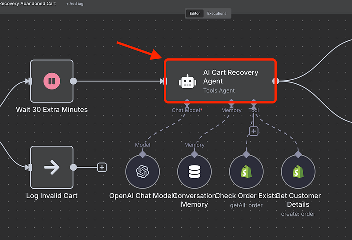Image resolution: width=352 pixels, height=240 pixels.
Task: Open the OpenAI Chat Model node
Action: 142,172
